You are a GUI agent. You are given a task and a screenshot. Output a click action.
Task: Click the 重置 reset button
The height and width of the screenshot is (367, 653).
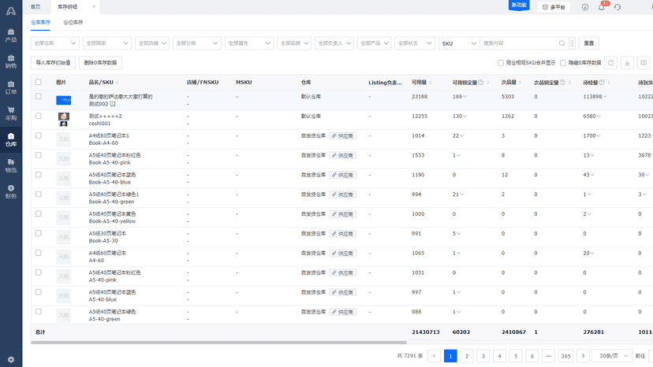pyautogui.click(x=589, y=43)
